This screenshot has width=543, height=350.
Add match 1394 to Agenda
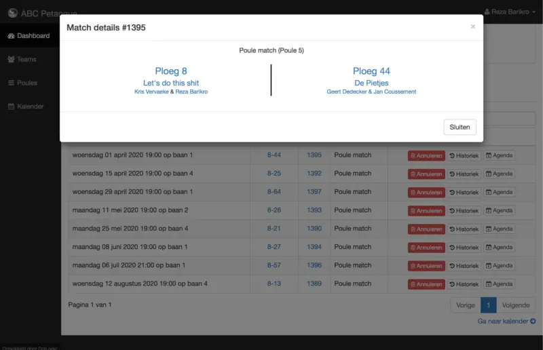499,247
